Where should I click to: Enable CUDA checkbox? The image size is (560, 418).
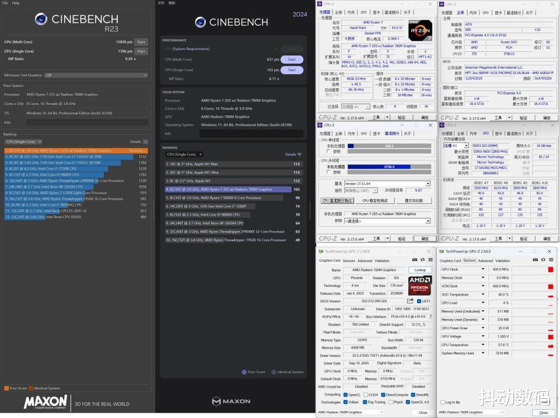(365, 395)
